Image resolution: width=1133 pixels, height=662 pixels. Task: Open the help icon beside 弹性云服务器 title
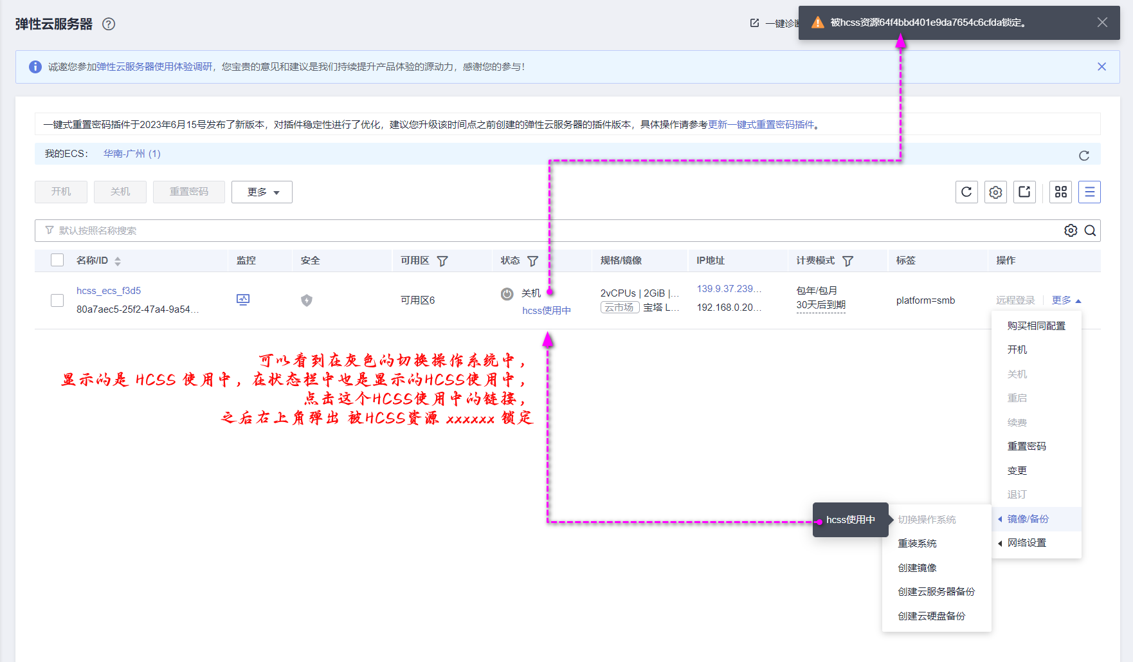click(x=109, y=24)
